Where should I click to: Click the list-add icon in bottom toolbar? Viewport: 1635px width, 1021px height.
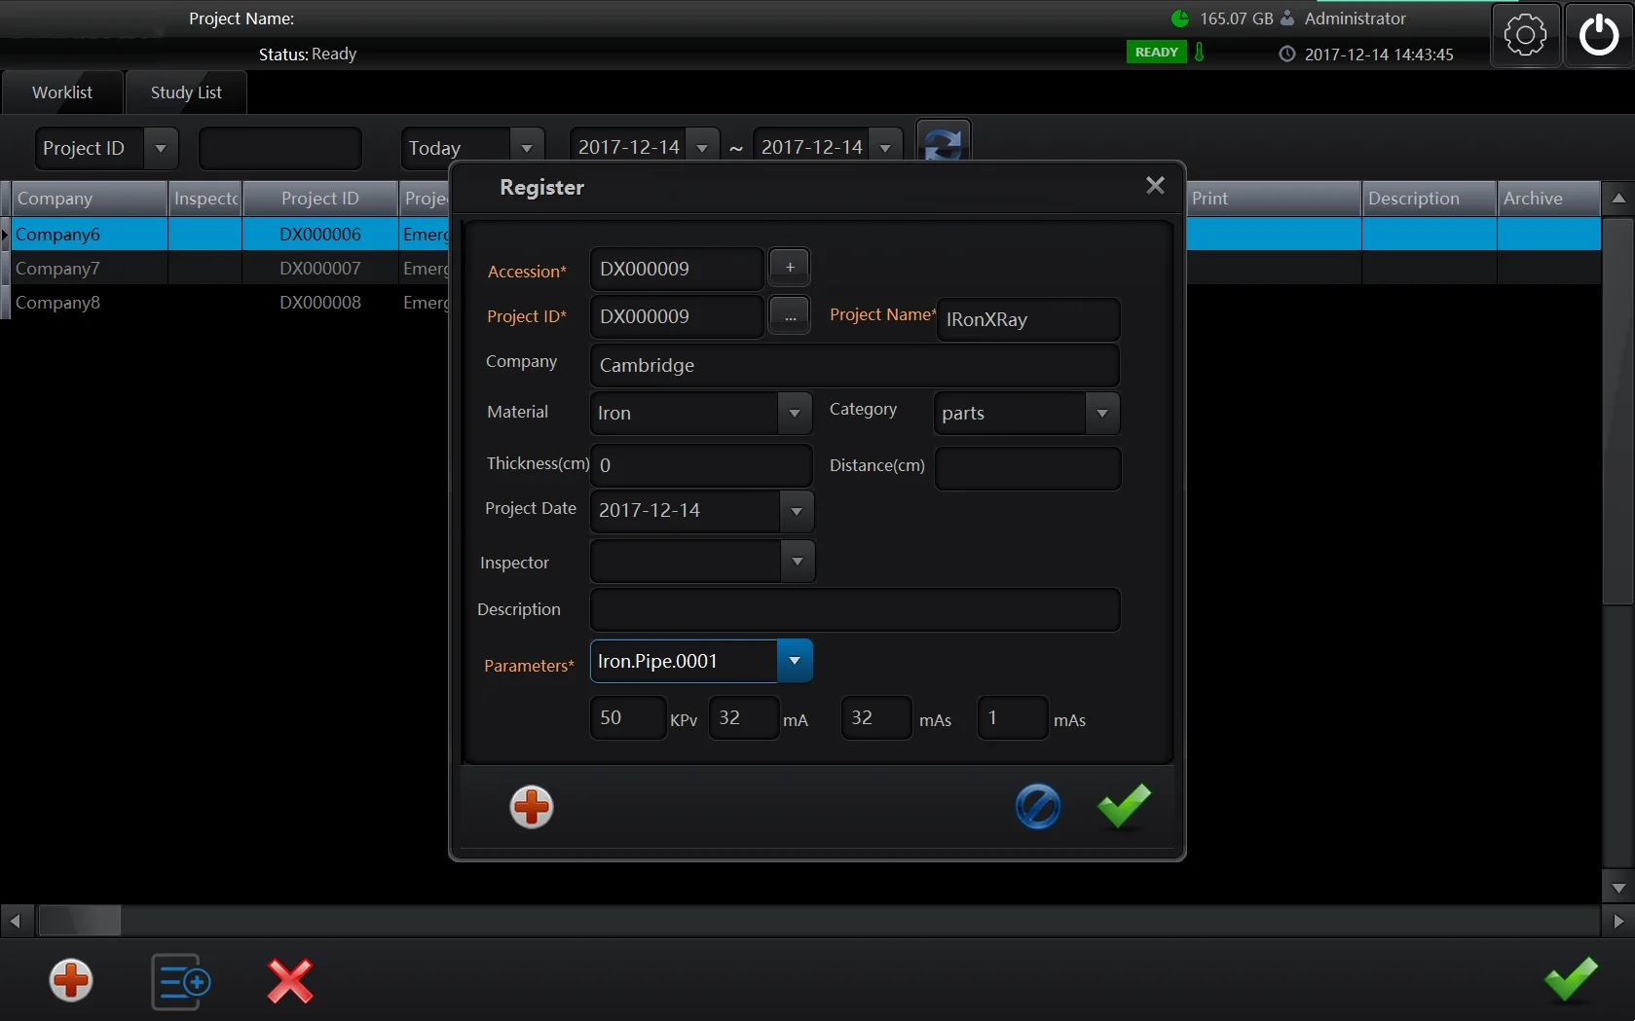click(181, 981)
